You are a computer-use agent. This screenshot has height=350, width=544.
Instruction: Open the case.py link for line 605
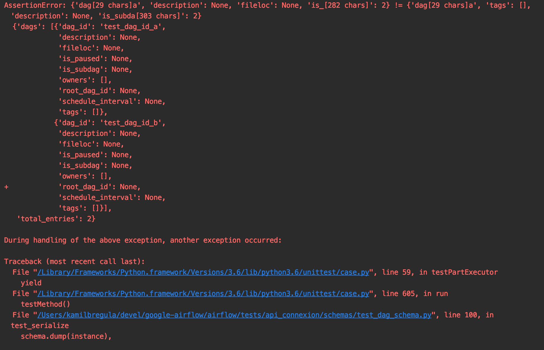click(x=203, y=294)
